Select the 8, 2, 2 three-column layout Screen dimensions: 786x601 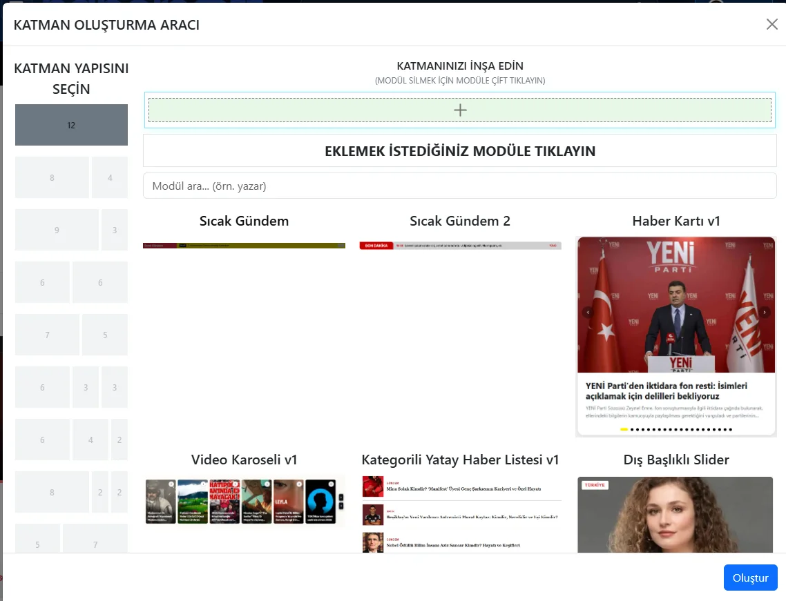[71, 492]
